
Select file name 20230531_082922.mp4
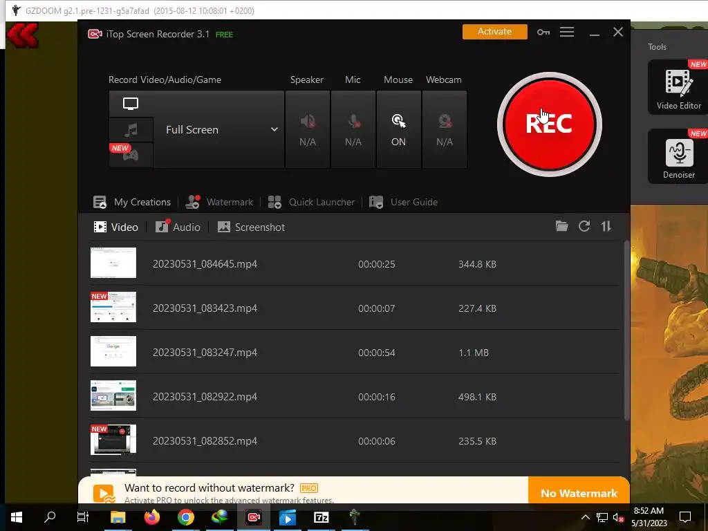click(x=205, y=396)
